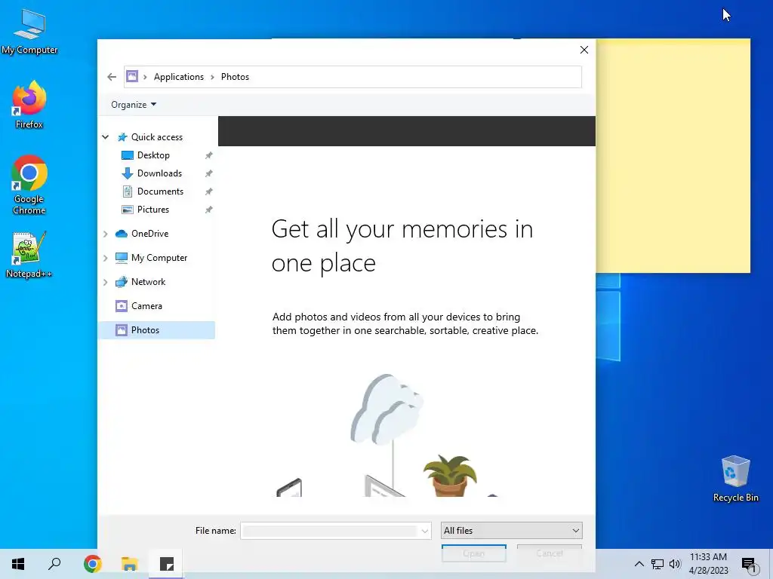Screen dimensions: 773x579
Task: Open the Organize dropdown menu
Action: 134,104
